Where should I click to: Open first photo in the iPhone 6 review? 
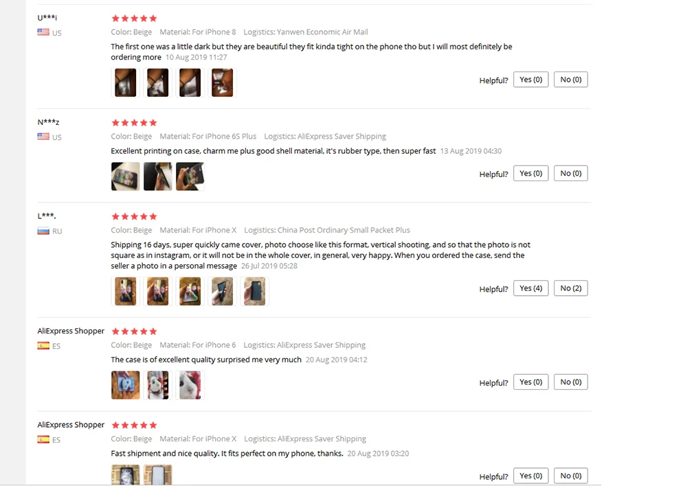[x=126, y=385]
